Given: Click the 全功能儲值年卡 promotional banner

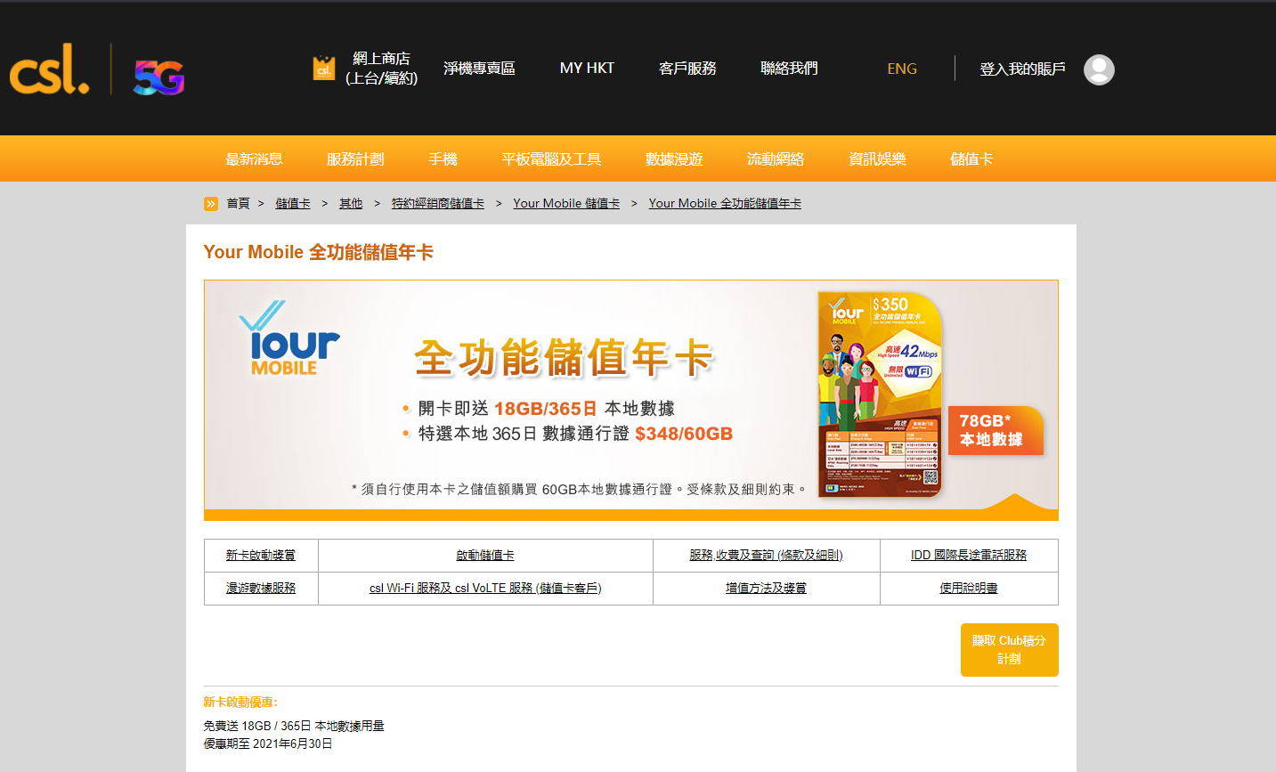Looking at the screenshot, I should click(x=631, y=401).
